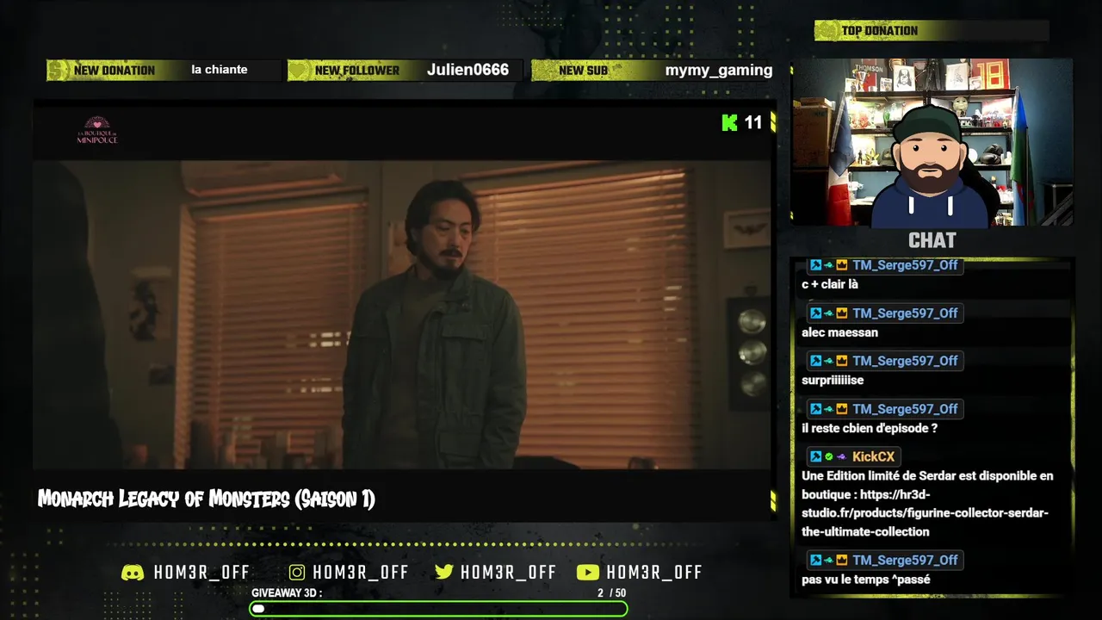
Task: Click the blue moderator badge beside KickCX
Action: 815,456
